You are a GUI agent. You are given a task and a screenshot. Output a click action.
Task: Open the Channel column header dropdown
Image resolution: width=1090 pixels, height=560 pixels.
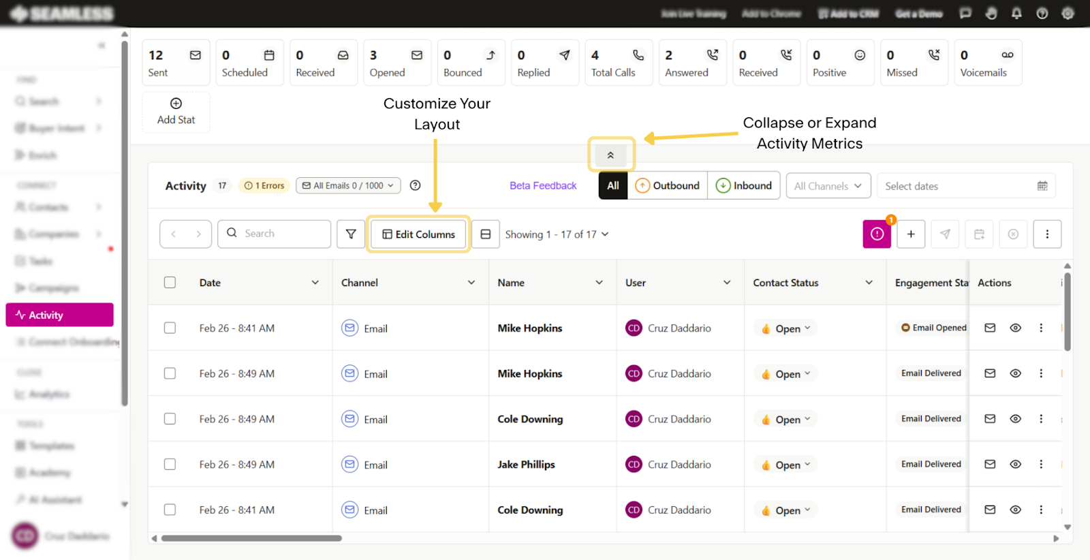(471, 282)
